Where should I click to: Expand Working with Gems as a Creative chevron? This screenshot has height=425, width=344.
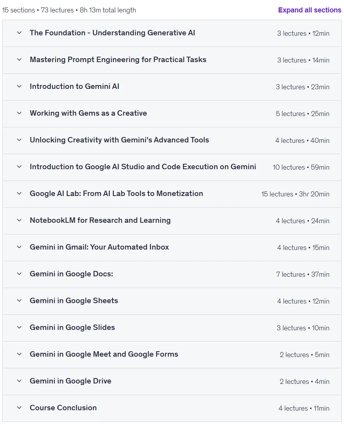pyautogui.click(x=19, y=113)
